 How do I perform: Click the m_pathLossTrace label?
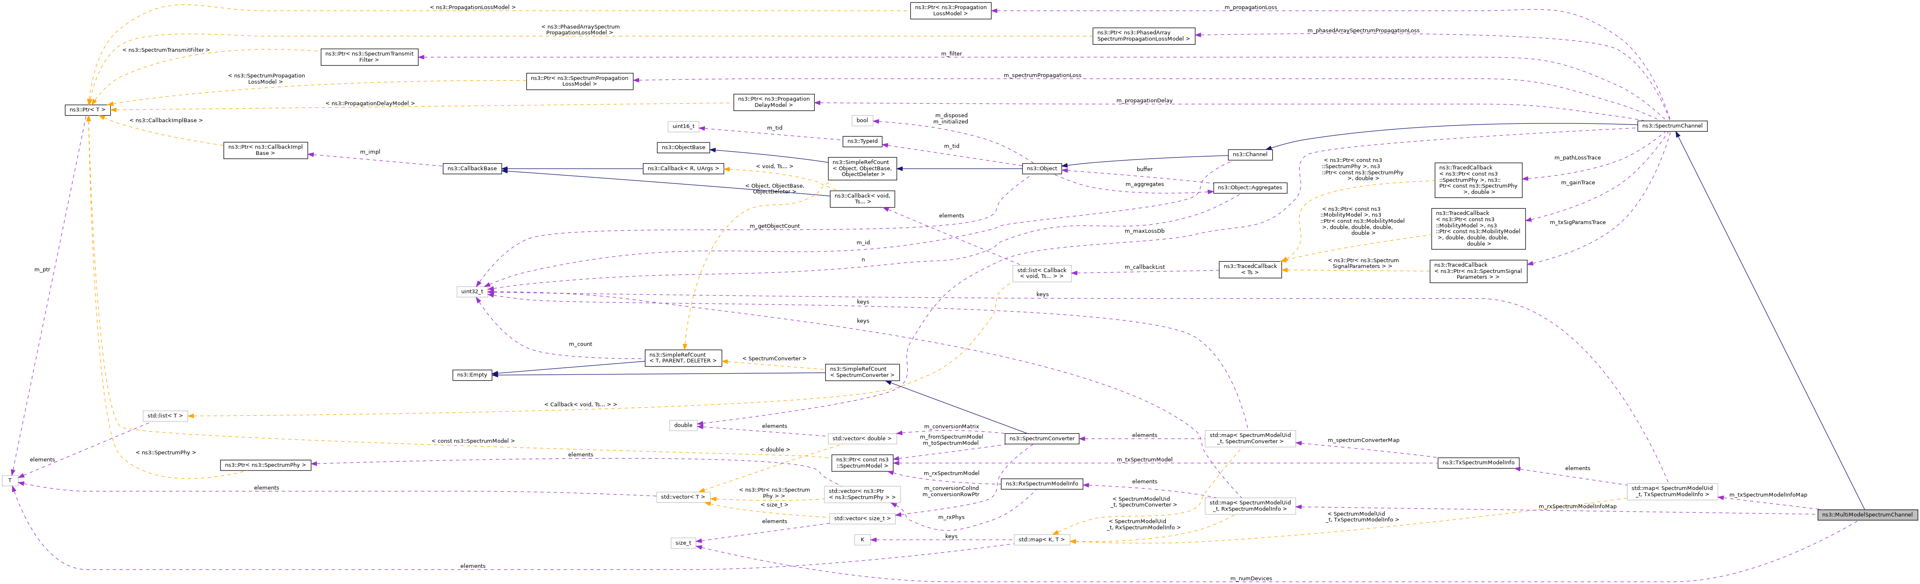tap(1577, 158)
